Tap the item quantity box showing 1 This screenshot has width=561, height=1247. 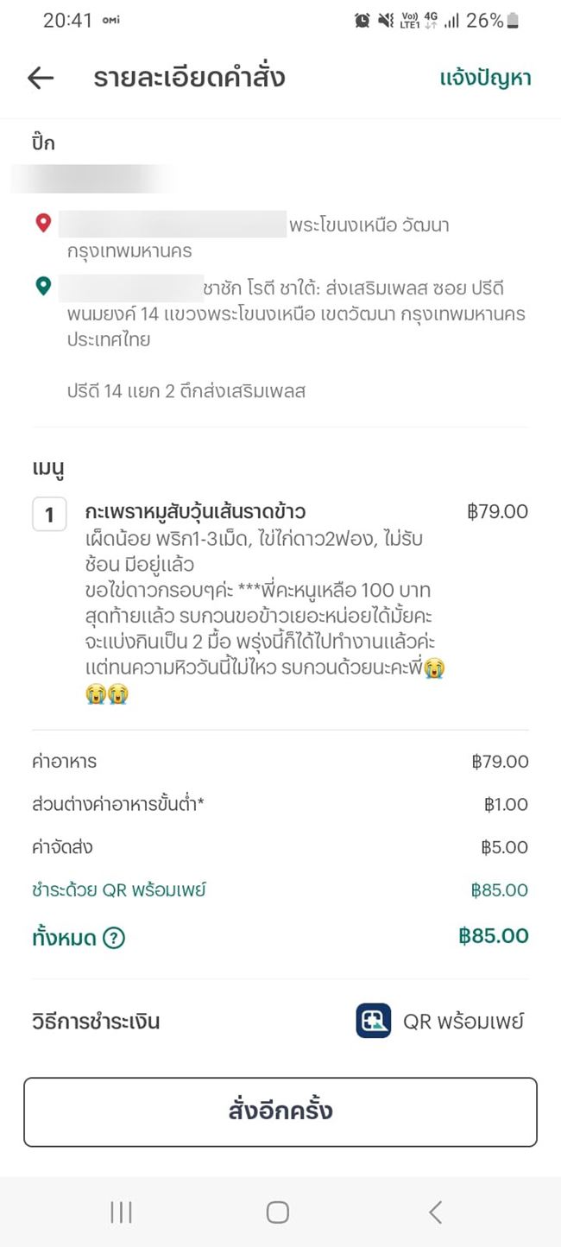point(50,515)
